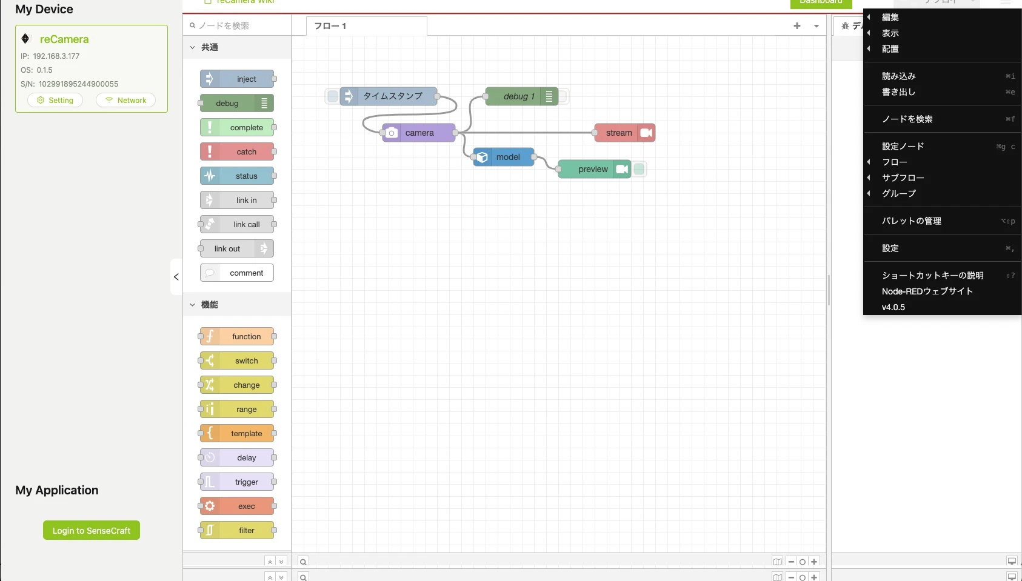Click upper workspace search magnifier icon
The height and width of the screenshot is (581, 1022).
coord(304,562)
